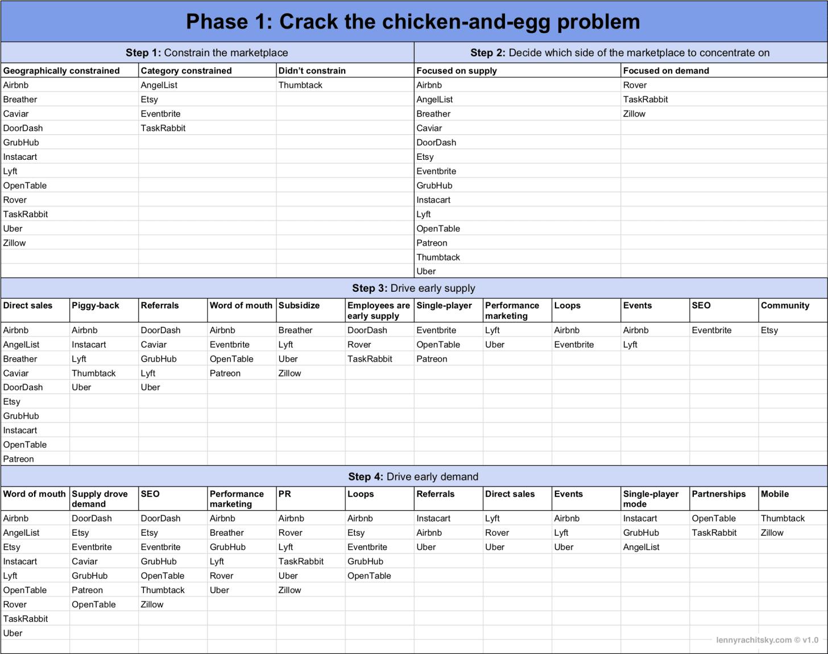Image resolution: width=828 pixels, height=654 pixels.
Task: Click the Step 4 Drive early demand header
Action: (x=413, y=477)
